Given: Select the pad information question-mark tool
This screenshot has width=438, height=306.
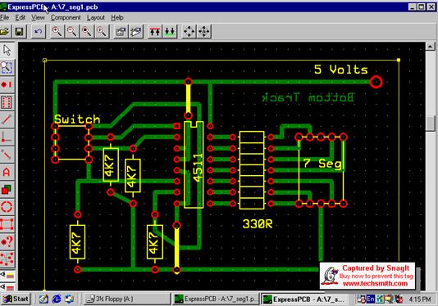Looking at the screenshot, I should 7,241.
